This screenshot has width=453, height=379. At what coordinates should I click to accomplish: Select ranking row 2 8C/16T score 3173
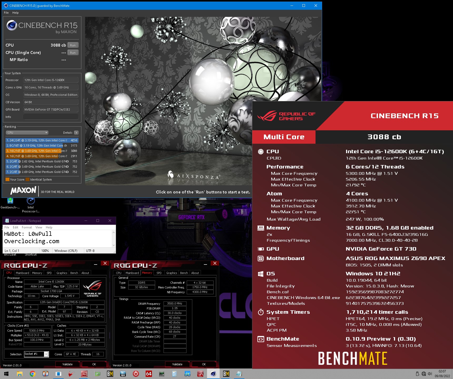42,146
